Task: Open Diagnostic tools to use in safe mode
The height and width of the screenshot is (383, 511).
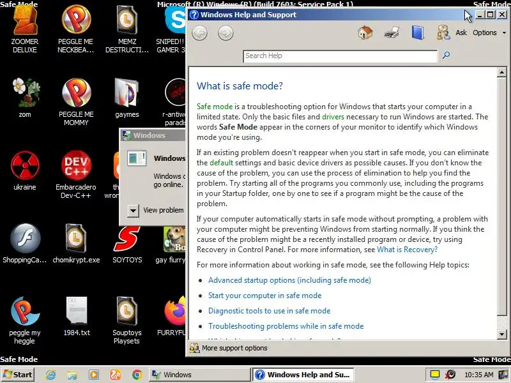Action: click(269, 311)
